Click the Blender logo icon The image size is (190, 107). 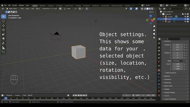click(x=2, y=5)
